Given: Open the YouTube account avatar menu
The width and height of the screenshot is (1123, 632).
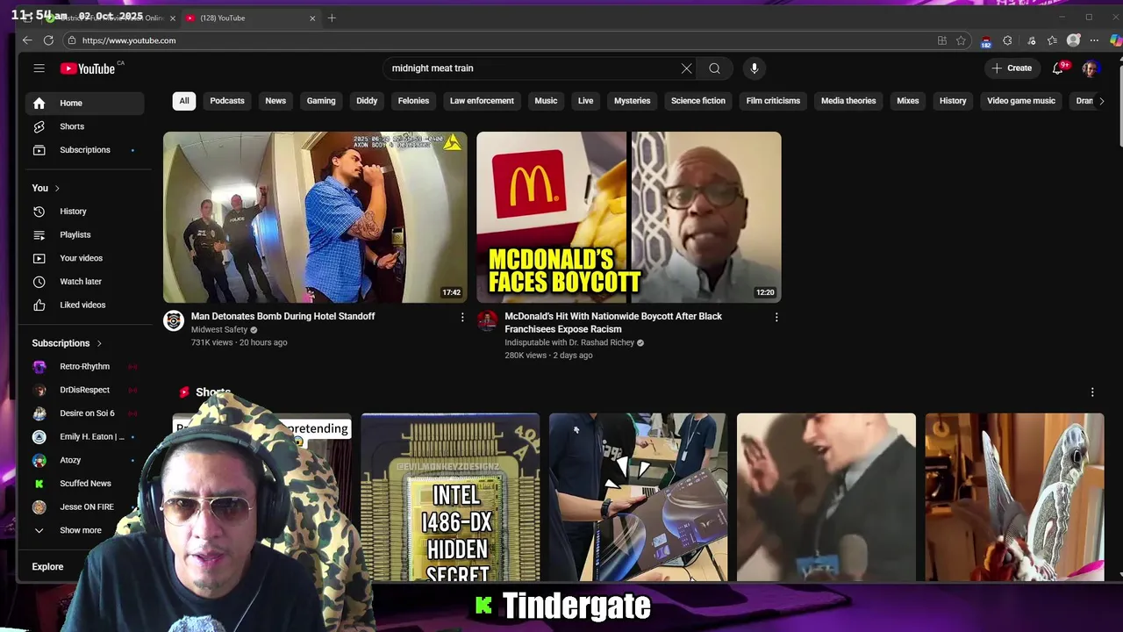Looking at the screenshot, I should [1091, 68].
